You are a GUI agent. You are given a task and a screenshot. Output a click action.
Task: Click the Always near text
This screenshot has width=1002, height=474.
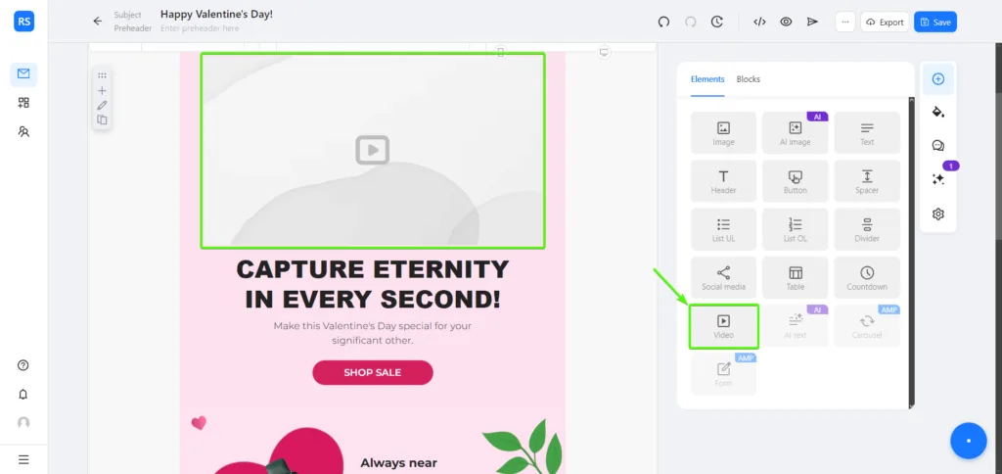[399, 463]
